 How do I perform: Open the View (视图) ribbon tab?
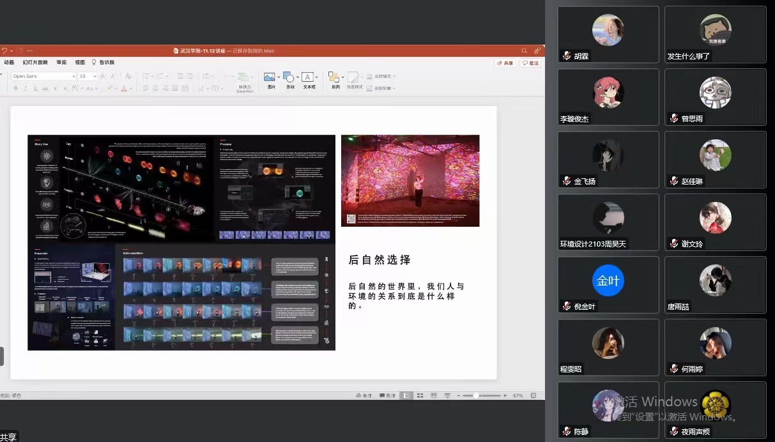point(80,63)
